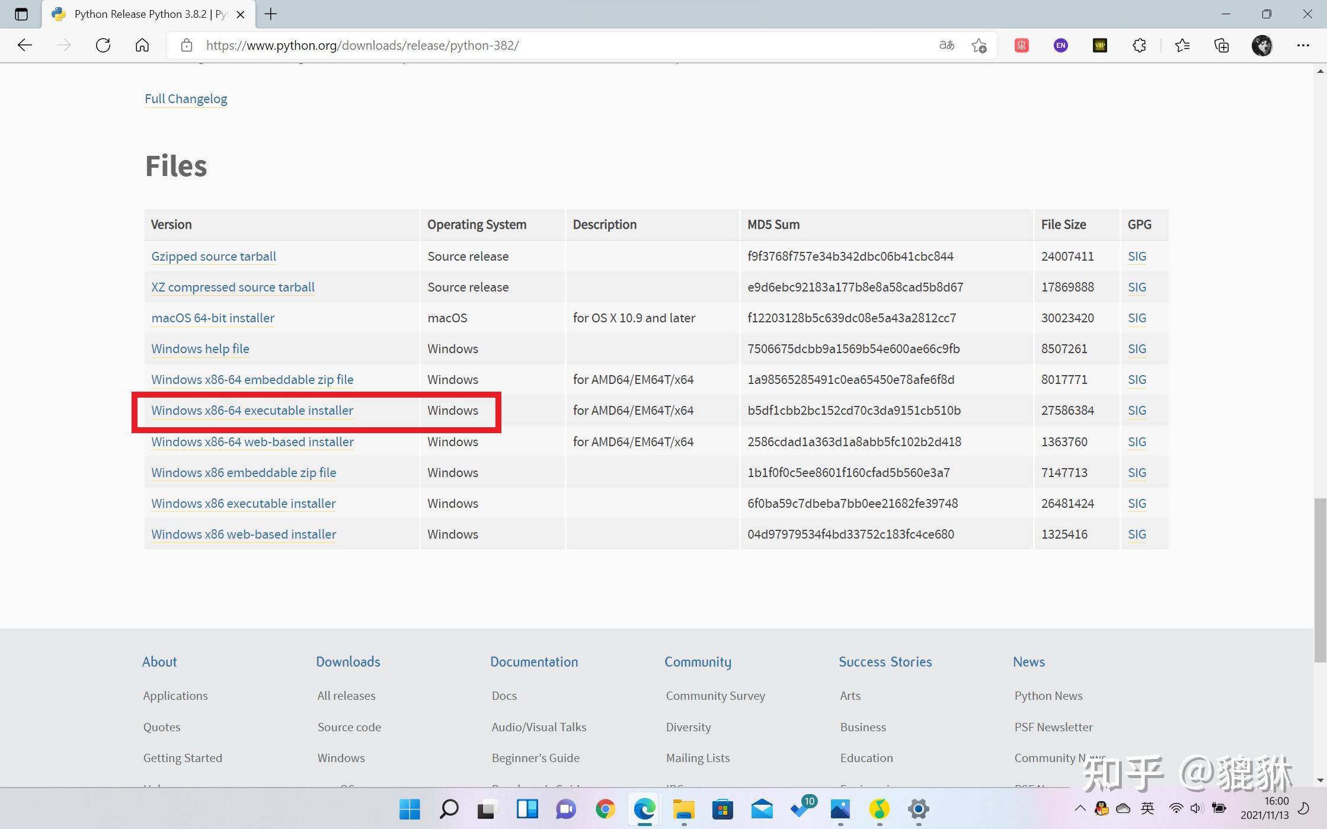
Task: Open a new browser tab
Action: coord(271,14)
